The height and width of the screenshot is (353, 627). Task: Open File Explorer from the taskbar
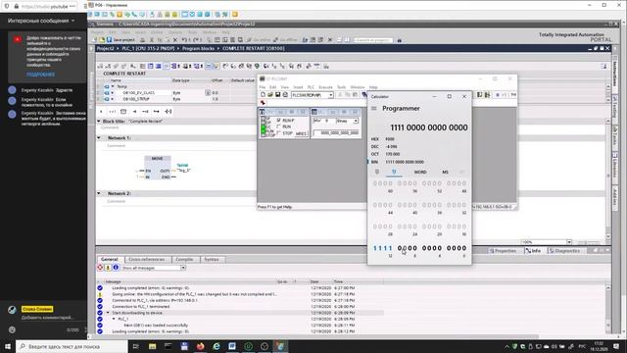[x=153, y=346]
